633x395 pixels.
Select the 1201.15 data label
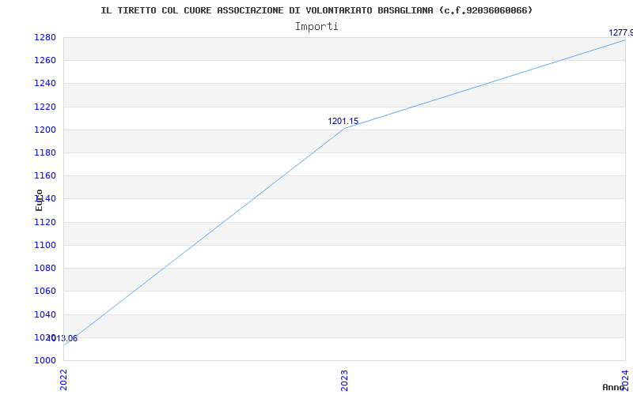(343, 121)
